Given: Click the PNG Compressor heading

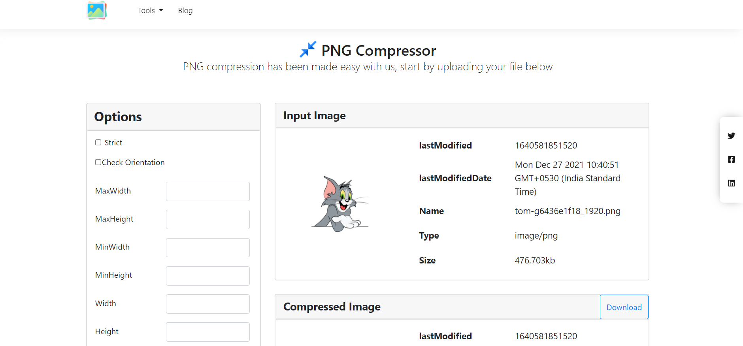Looking at the screenshot, I should pyautogui.click(x=378, y=51).
